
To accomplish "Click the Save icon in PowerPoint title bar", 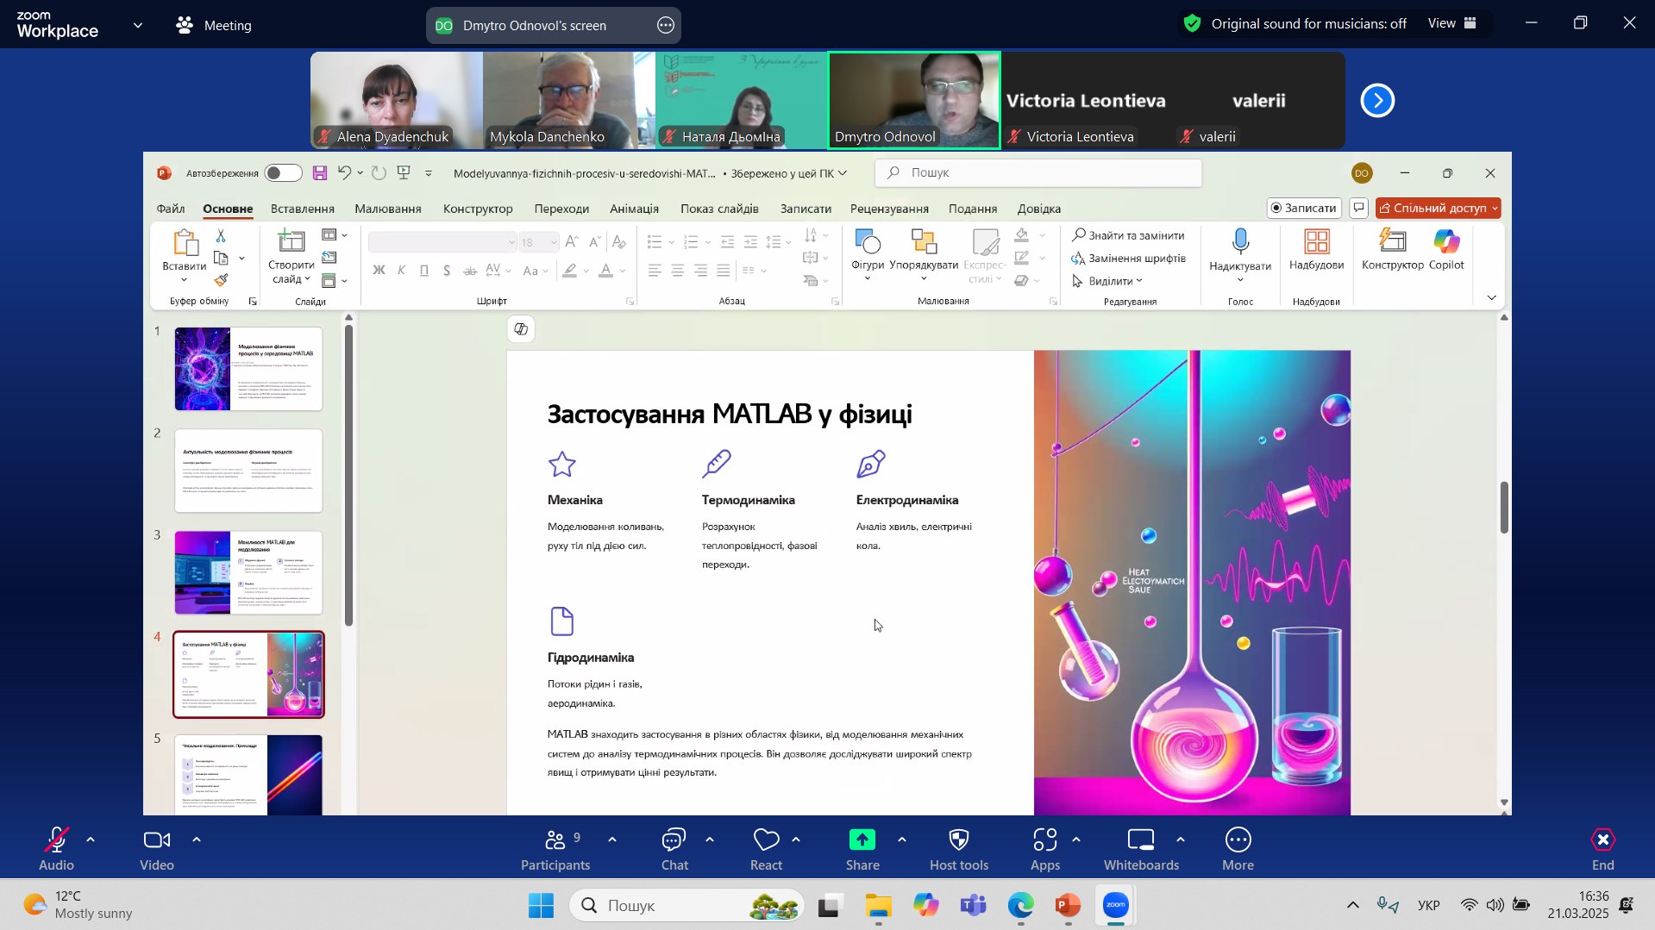I will point(320,173).
